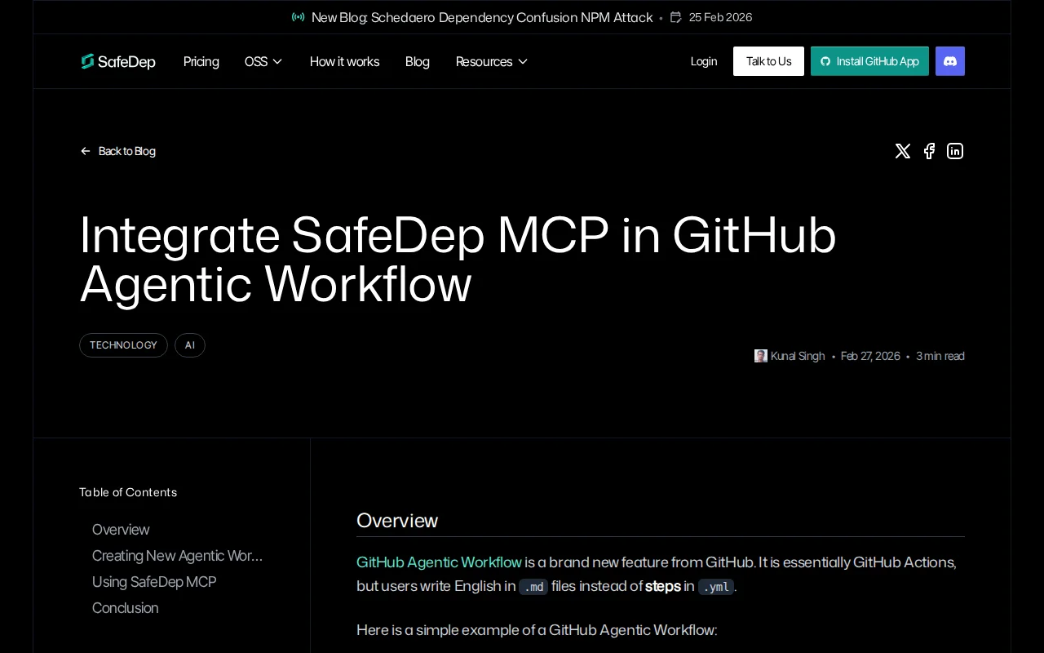Jump to Overview in table of contents
Image resolution: width=1044 pixels, height=653 pixels.
point(121,530)
